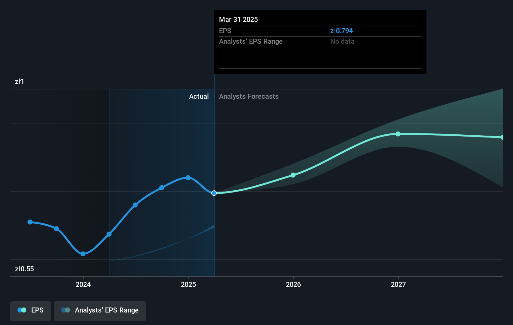Click the 2026 x-axis label

click(293, 284)
